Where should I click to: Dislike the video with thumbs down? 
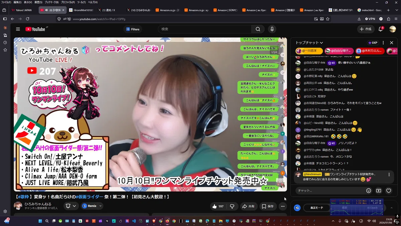pyautogui.click(x=232, y=206)
